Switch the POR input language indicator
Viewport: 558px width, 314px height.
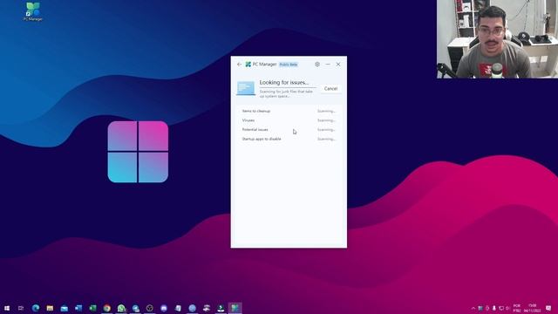tap(517, 308)
